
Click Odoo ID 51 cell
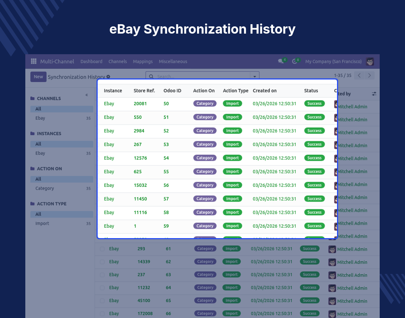click(166, 117)
